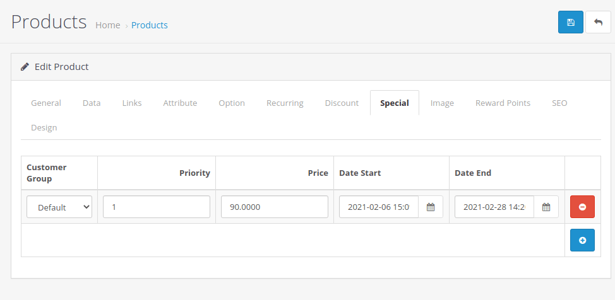This screenshot has height=300, width=615.
Task: Open the Date End calendar picker
Action: coord(546,207)
